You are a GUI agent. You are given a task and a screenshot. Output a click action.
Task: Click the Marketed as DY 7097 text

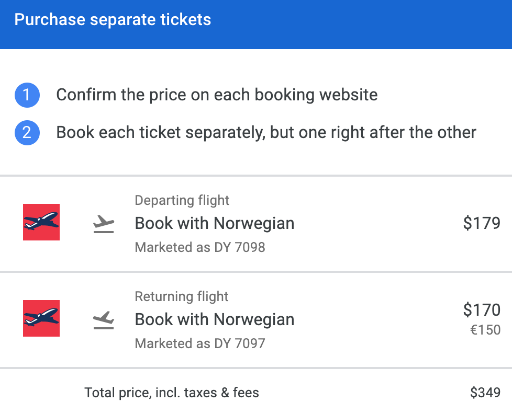click(x=200, y=343)
